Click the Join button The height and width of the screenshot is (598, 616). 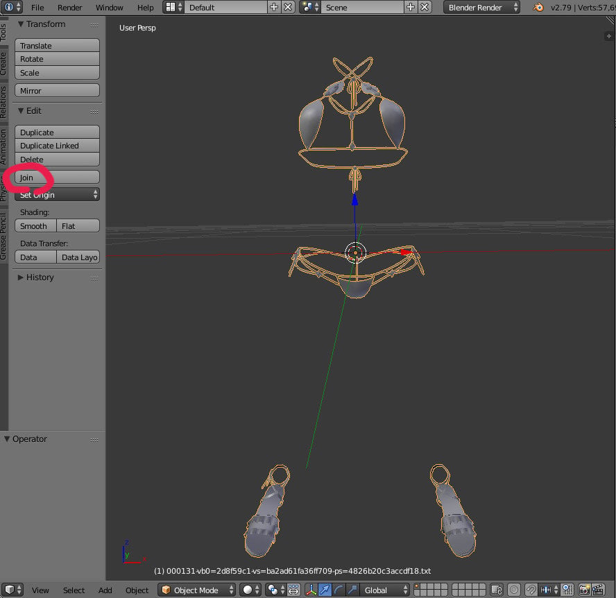(57, 178)
